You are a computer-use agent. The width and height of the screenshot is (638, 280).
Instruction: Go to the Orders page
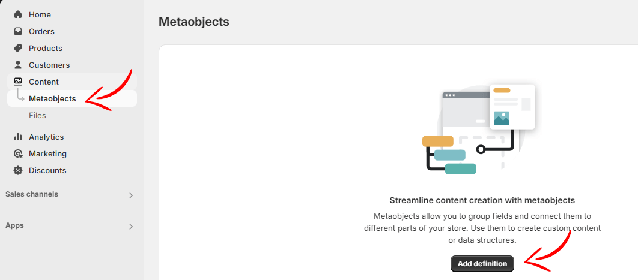click(x=41, y=31)
